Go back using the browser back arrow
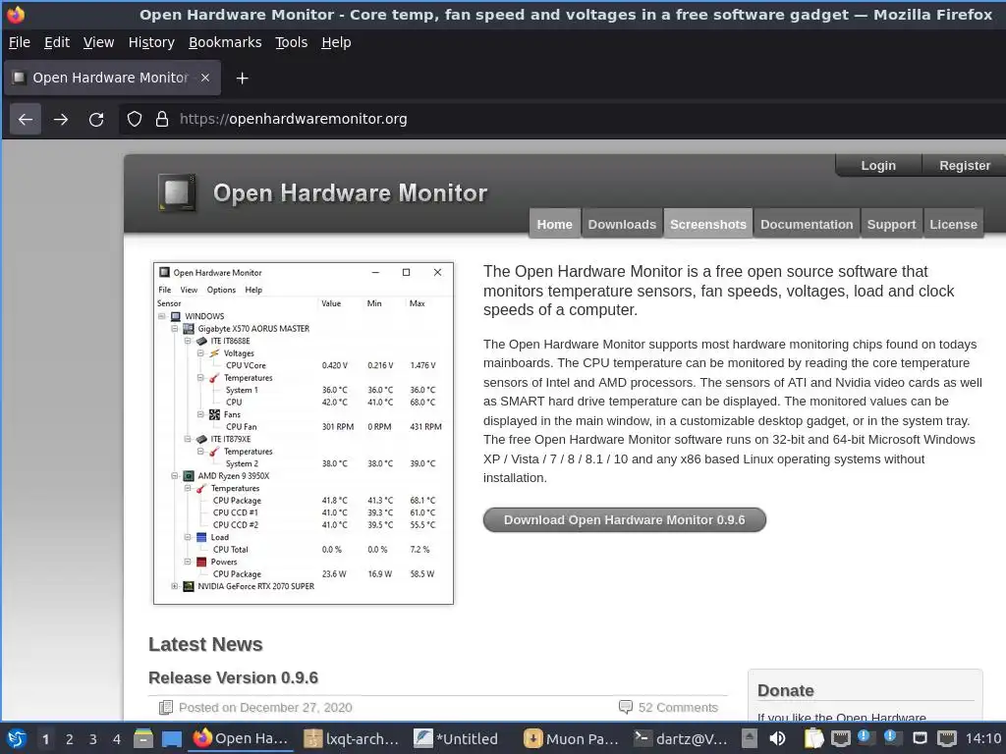 [26, 119]
